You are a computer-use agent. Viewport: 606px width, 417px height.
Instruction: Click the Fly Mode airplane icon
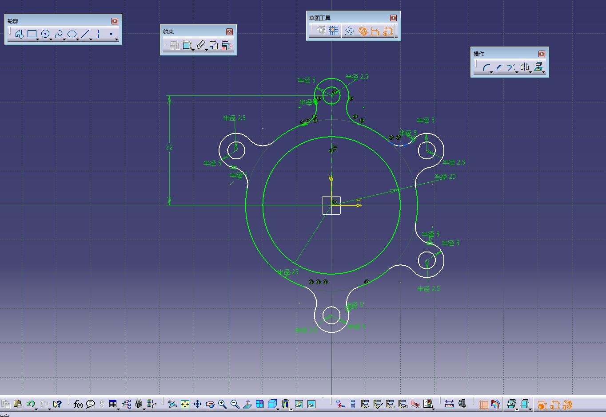[x=172, y=404]
